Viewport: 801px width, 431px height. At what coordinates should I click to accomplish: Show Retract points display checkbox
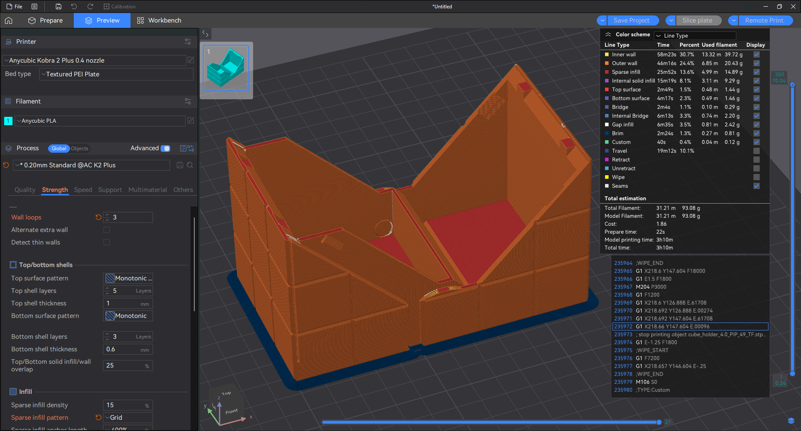(756, 160)
